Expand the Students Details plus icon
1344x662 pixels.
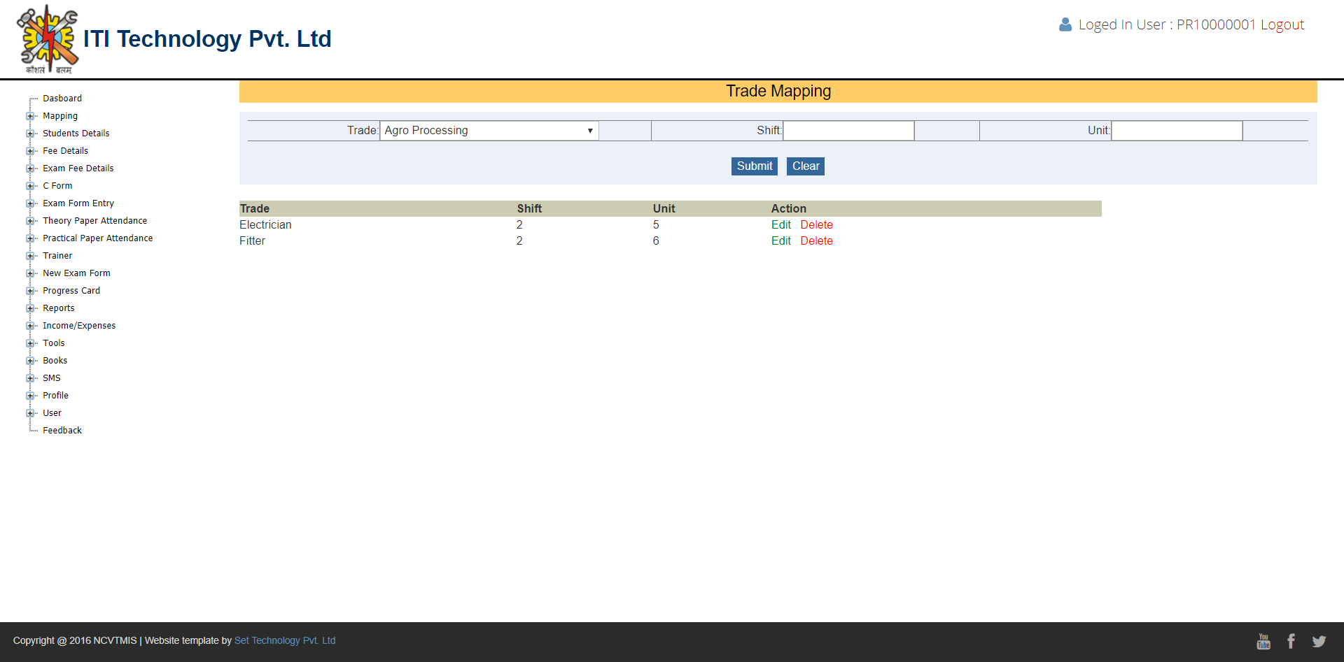click(30, 134)
